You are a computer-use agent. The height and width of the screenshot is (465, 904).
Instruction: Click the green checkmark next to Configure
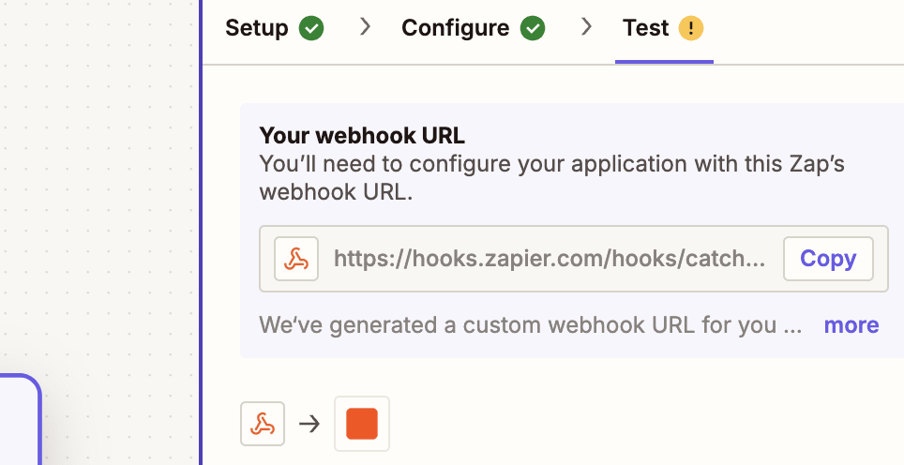point(533,28)
